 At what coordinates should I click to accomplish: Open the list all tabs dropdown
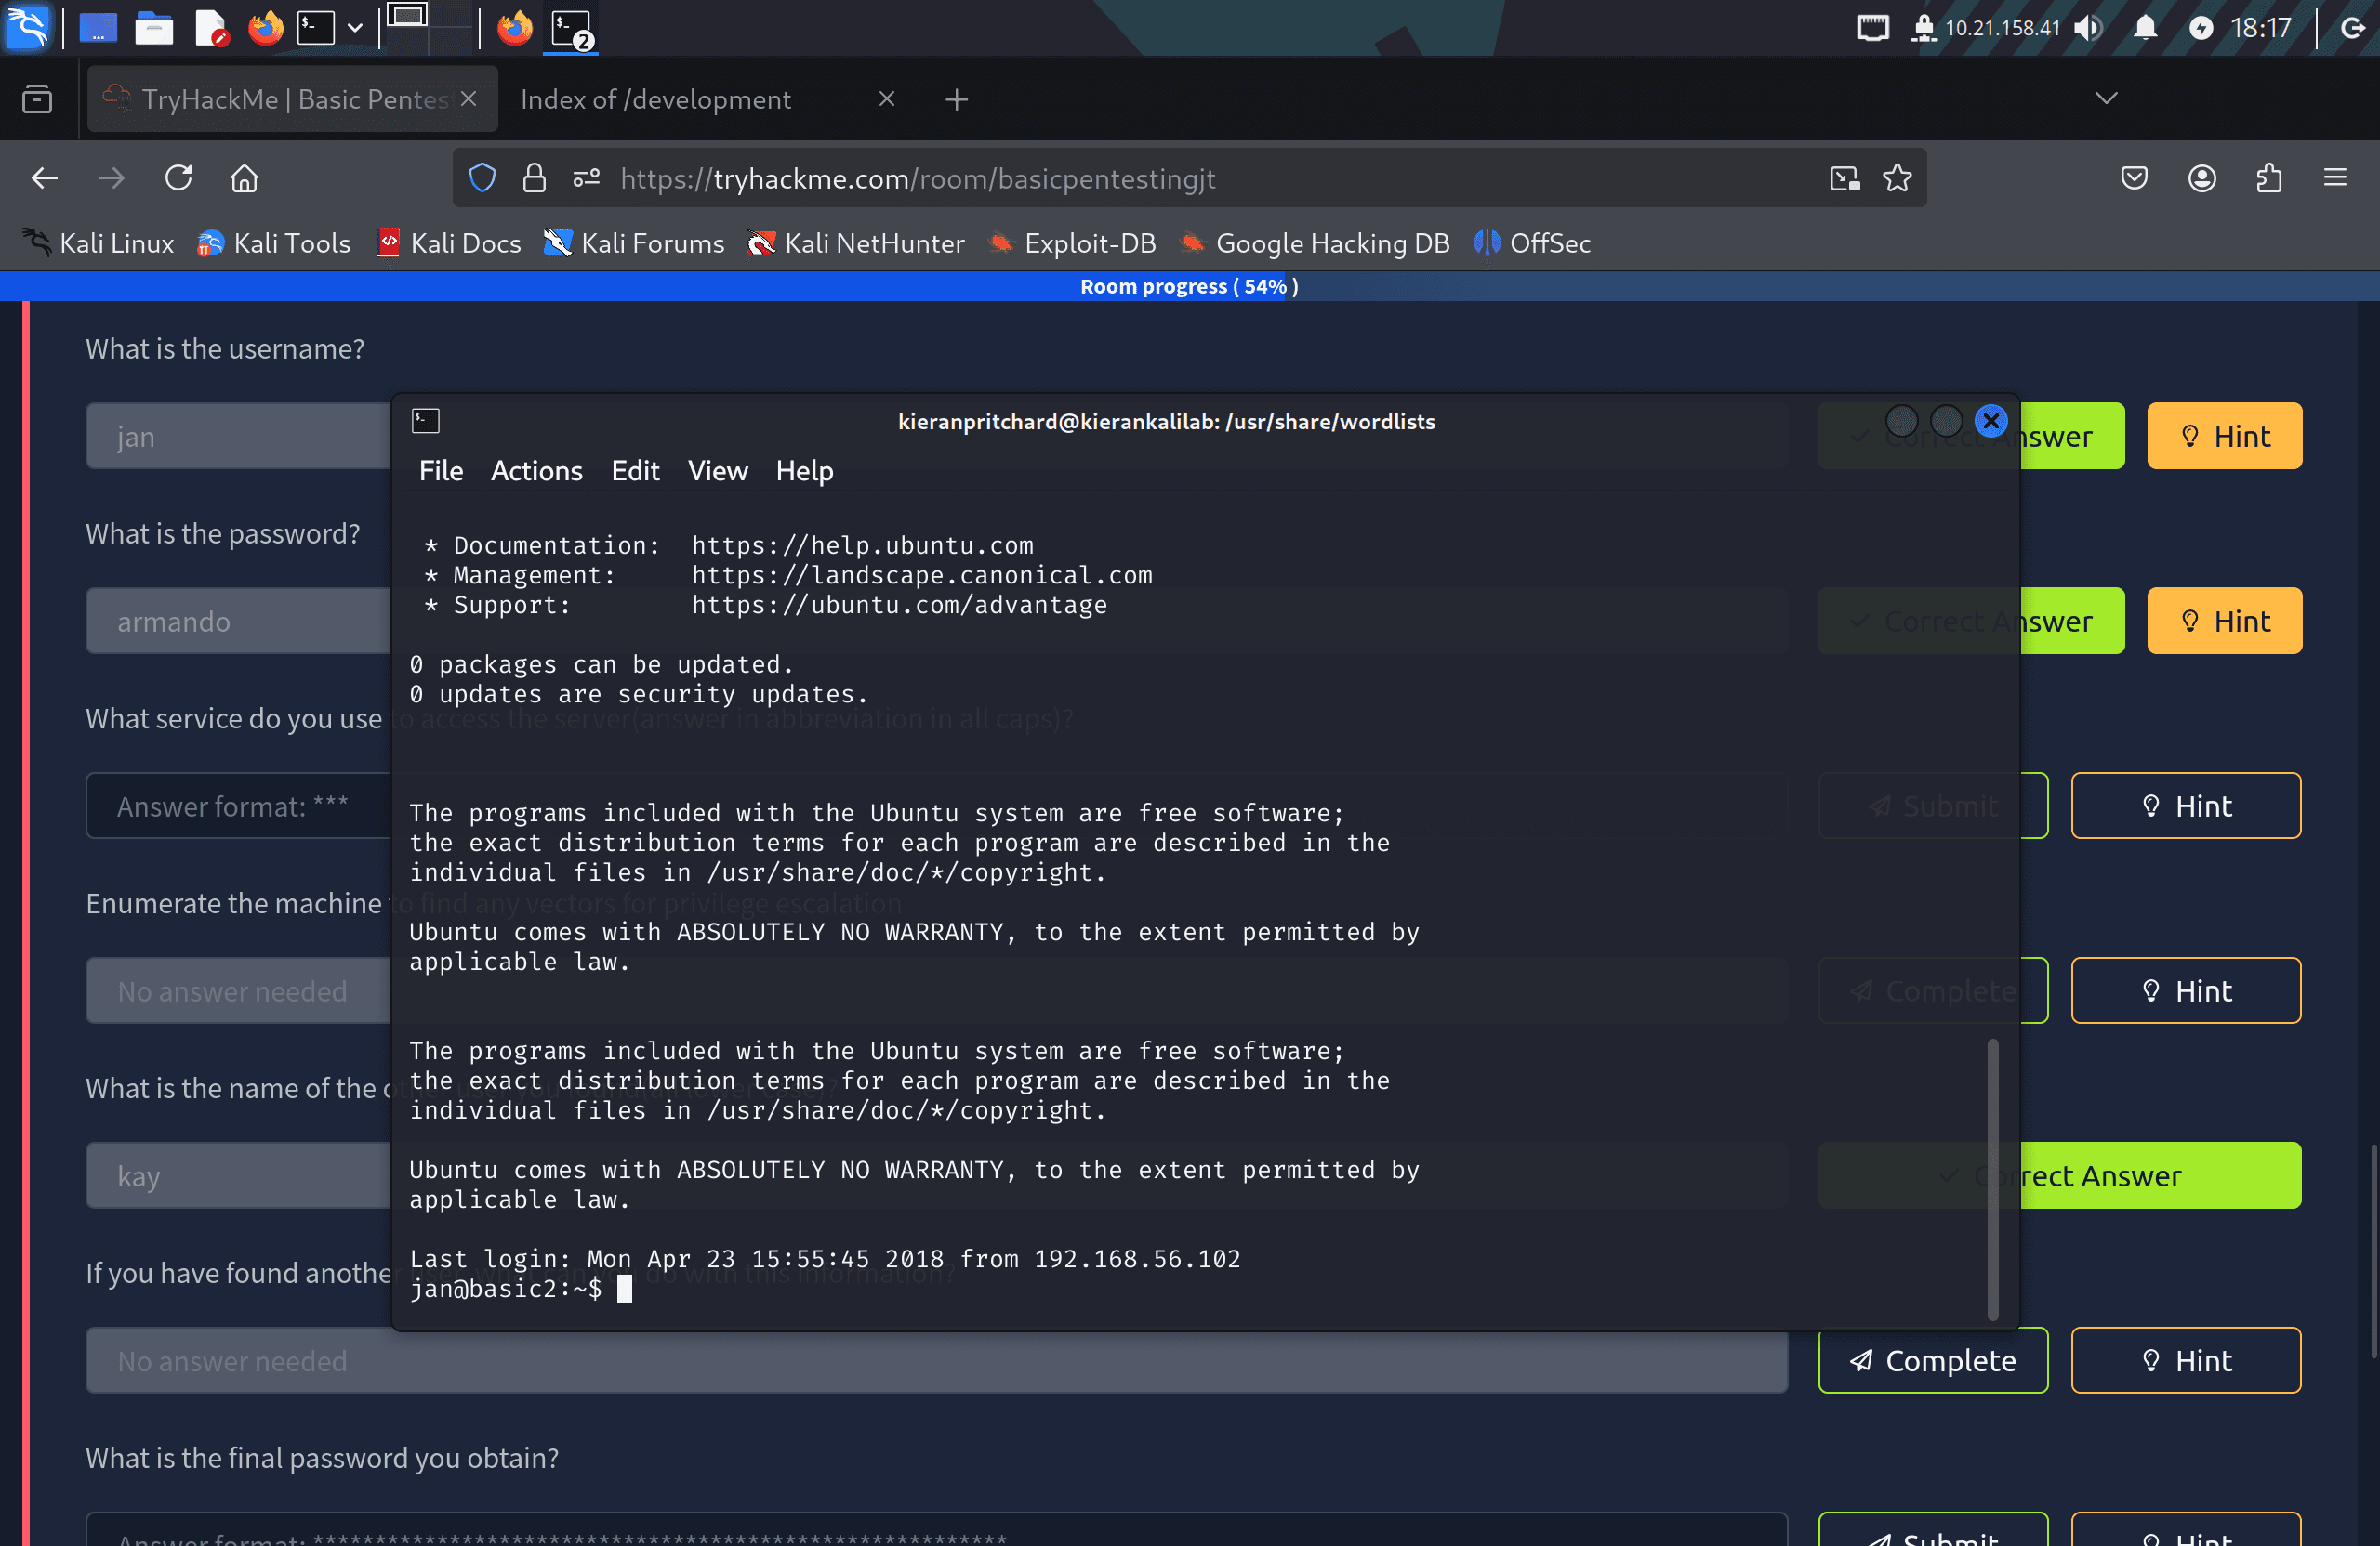(x=2106, y=98)
